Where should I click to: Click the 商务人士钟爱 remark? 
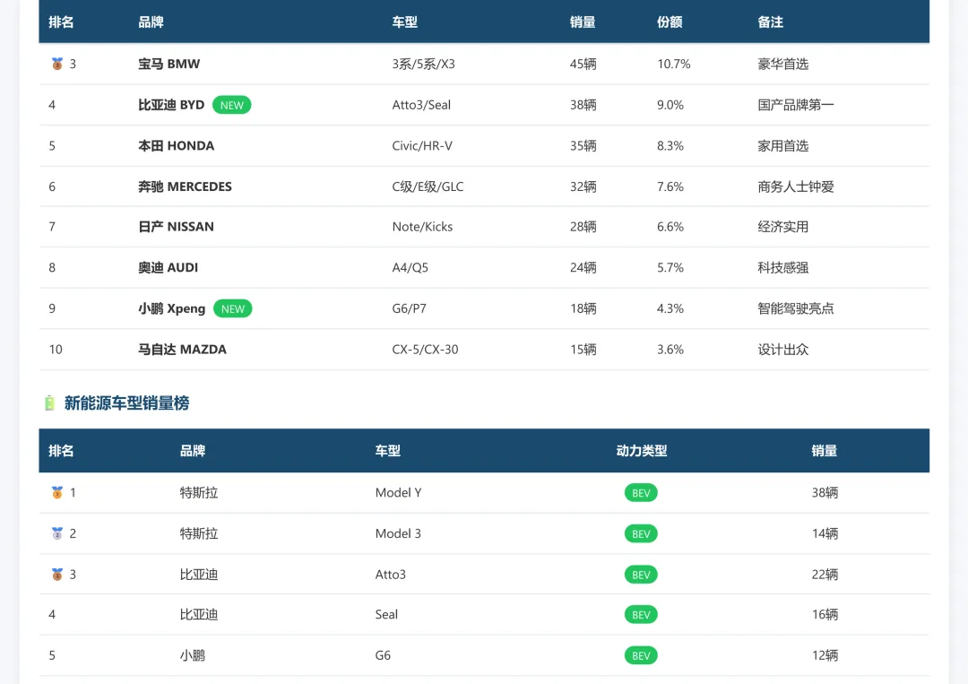click(x=796, y=186)
